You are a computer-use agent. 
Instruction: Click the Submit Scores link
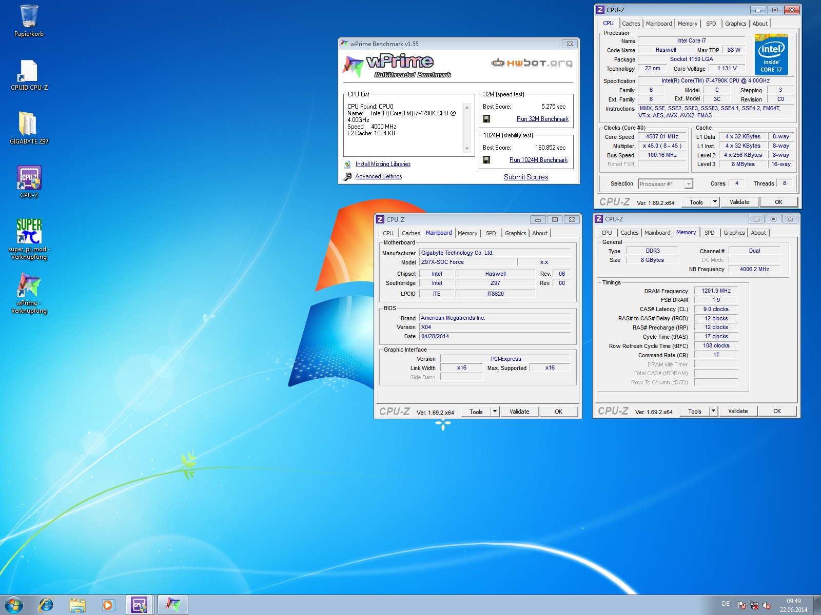coord(526,177)
